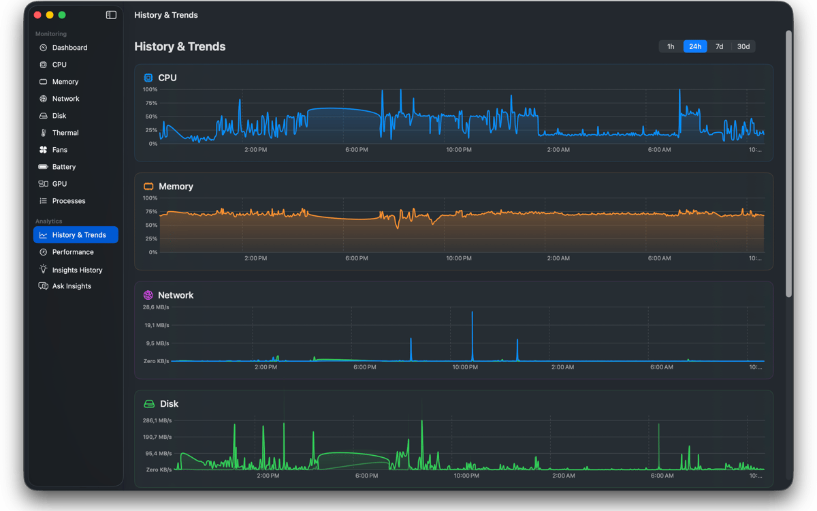
Task: Toggle the sidebar visibility icon
Action: click(x=111, y=15)
